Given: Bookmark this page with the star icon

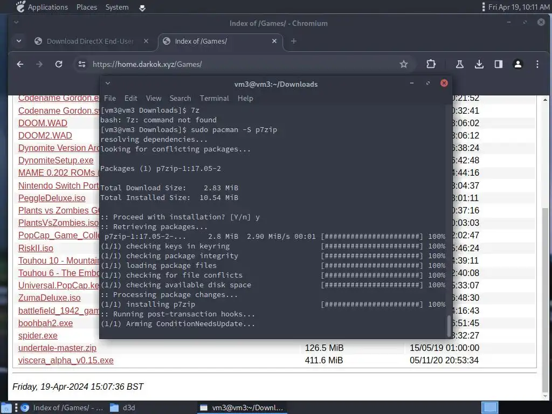Looking at the screenshot, I should [x=403, y=64].
